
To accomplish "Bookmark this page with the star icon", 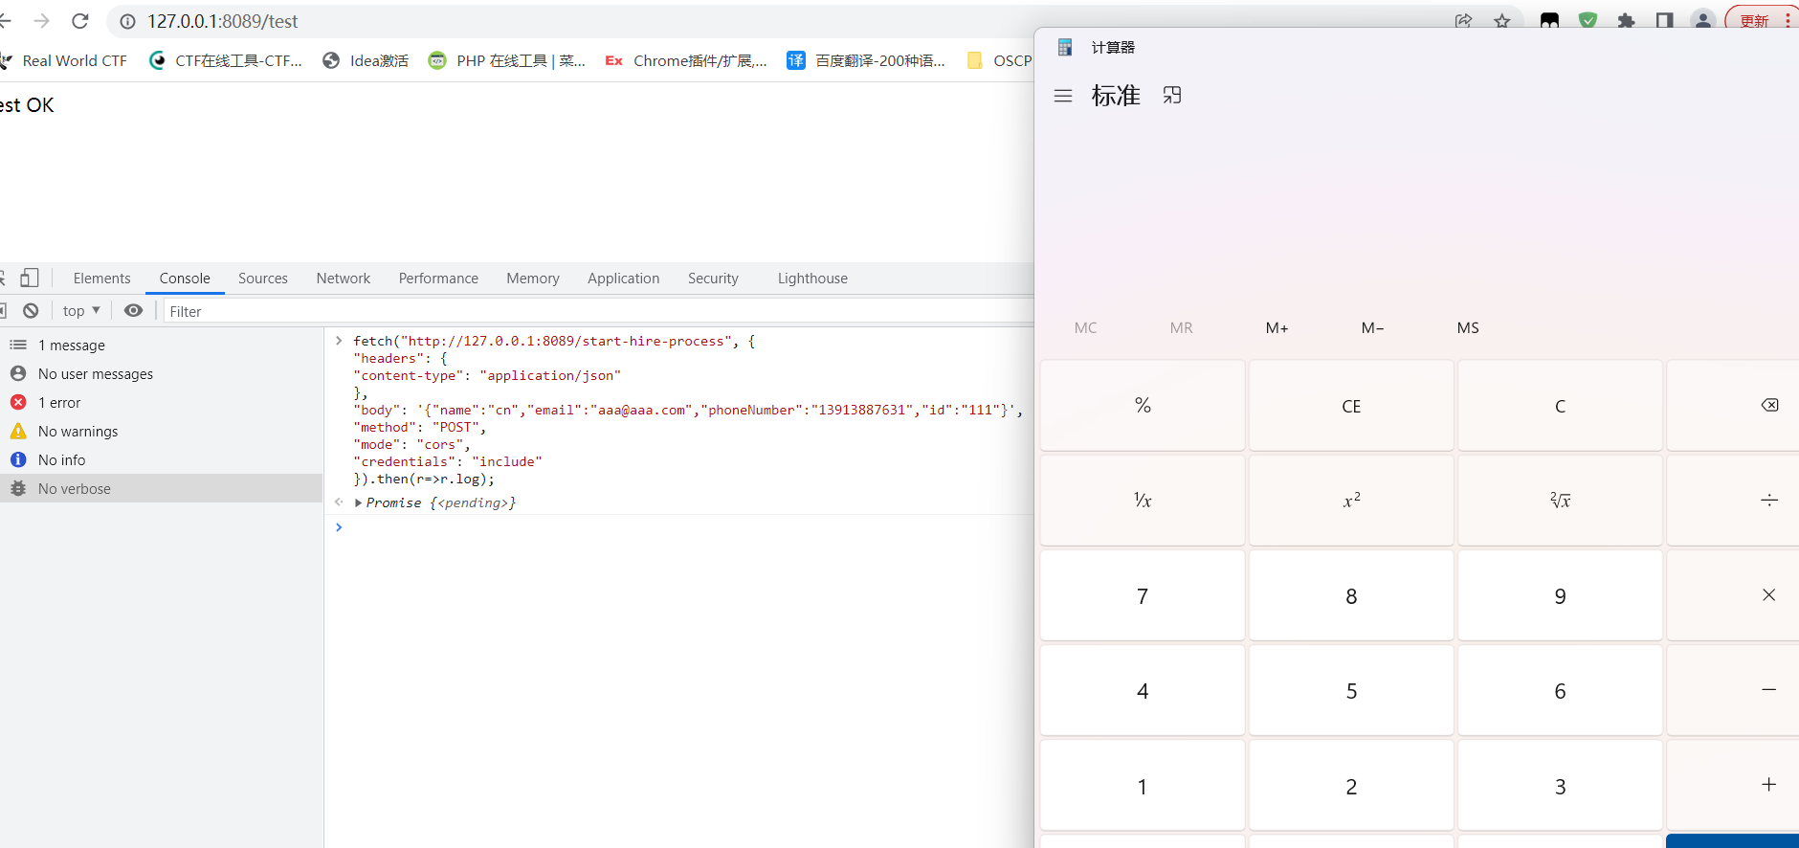I will coord(1502,21).
